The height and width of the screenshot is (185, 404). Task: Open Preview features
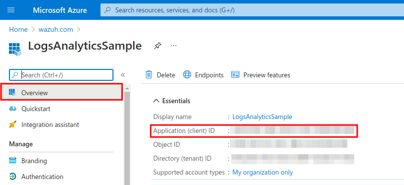click(261, 75)
